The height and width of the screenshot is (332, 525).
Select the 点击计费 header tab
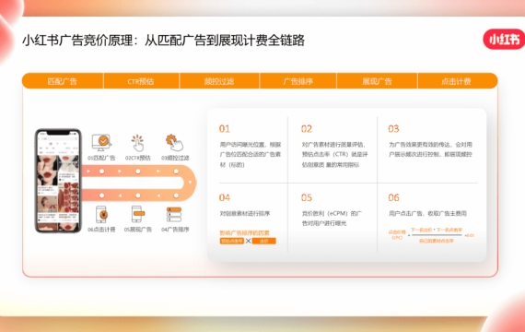point(458,81)
